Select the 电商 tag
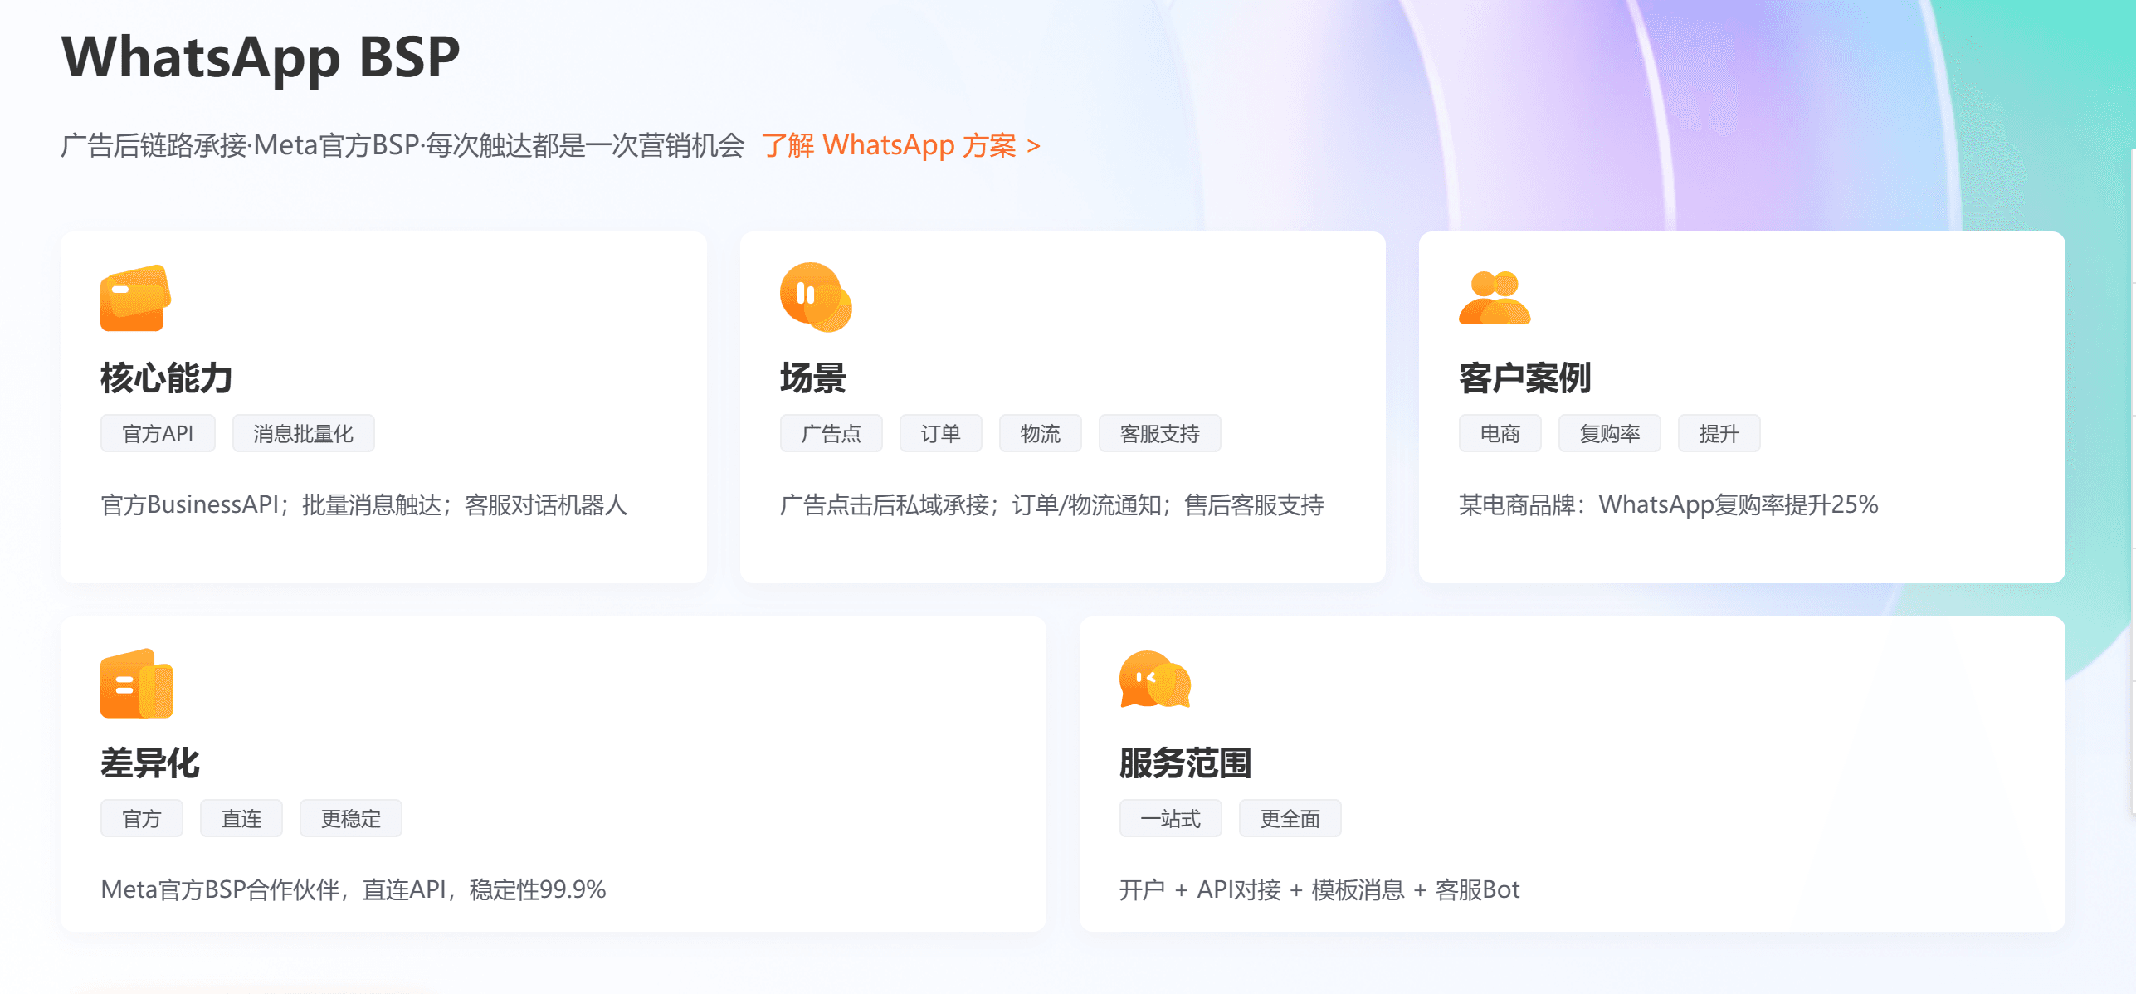This screenshot has width=2136, height=994. [x=1500, y=433]
